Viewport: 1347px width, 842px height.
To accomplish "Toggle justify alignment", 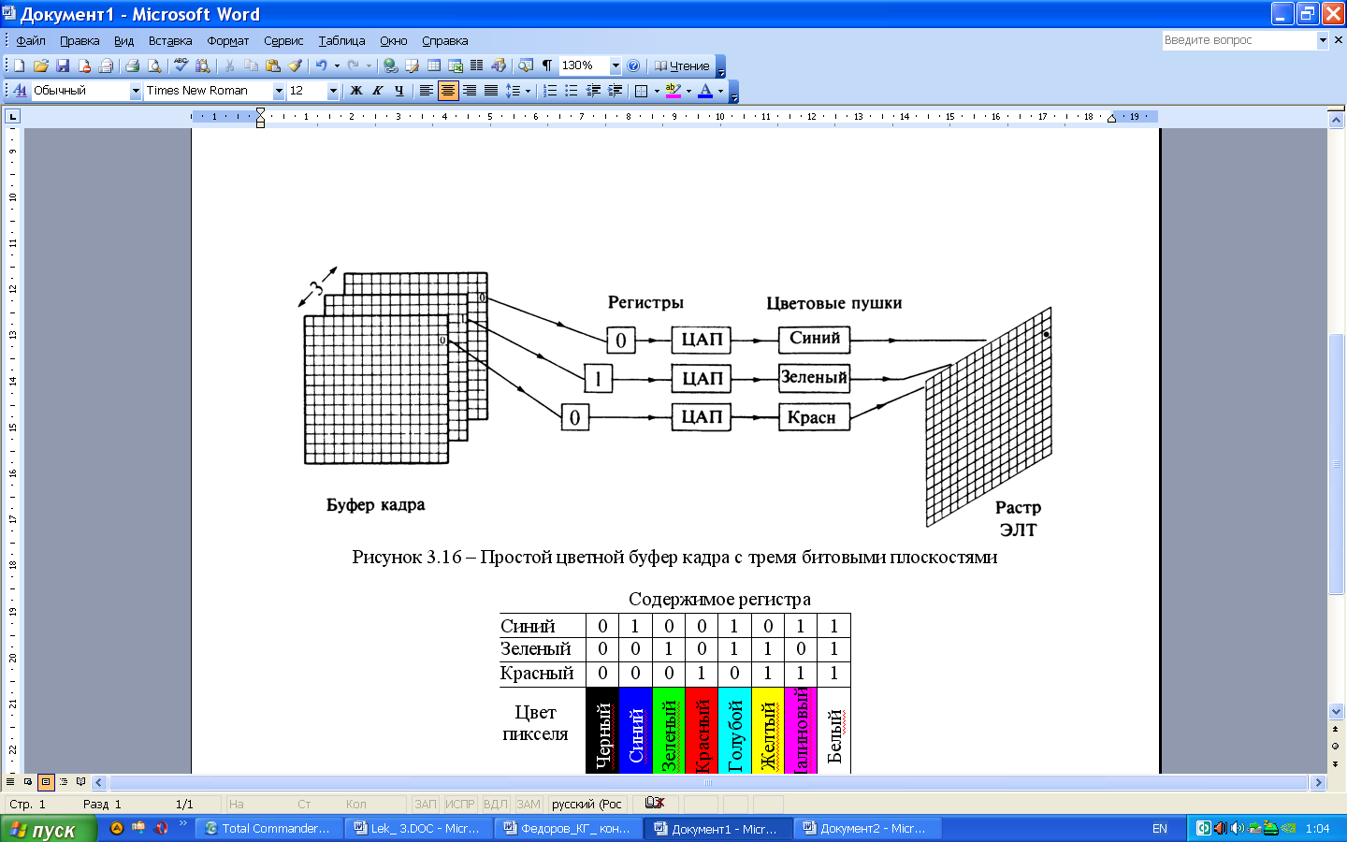I will (x=491, y=91).
